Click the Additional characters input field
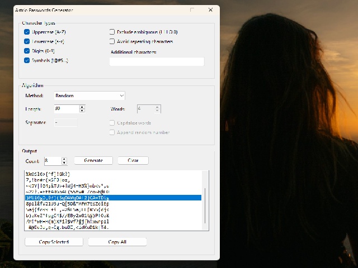Image resolution: width=358 pixels, height=268 pixels. coord(157,62)
